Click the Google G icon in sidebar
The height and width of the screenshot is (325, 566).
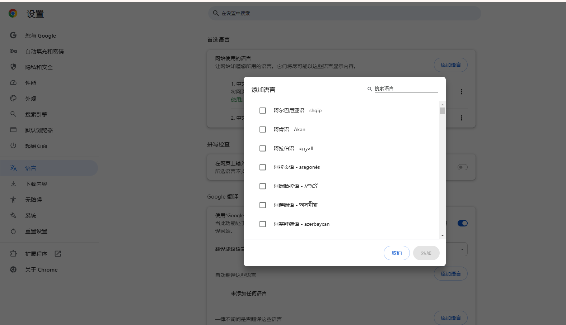(x=13, y=35)
